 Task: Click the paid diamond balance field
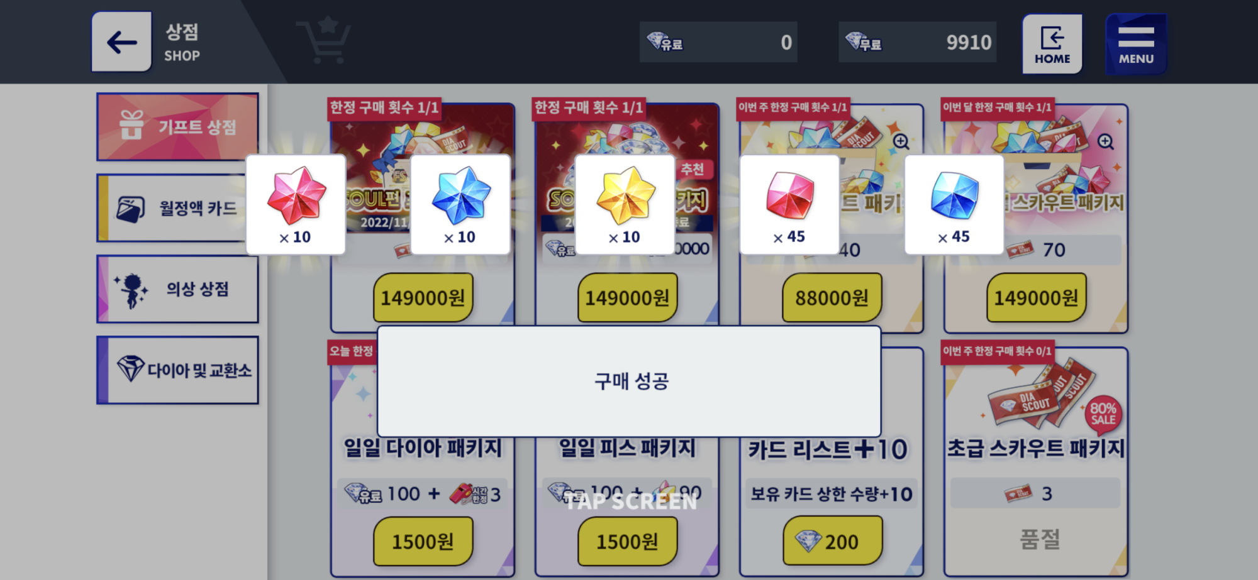pyautogui.click(x=718, y=42)
